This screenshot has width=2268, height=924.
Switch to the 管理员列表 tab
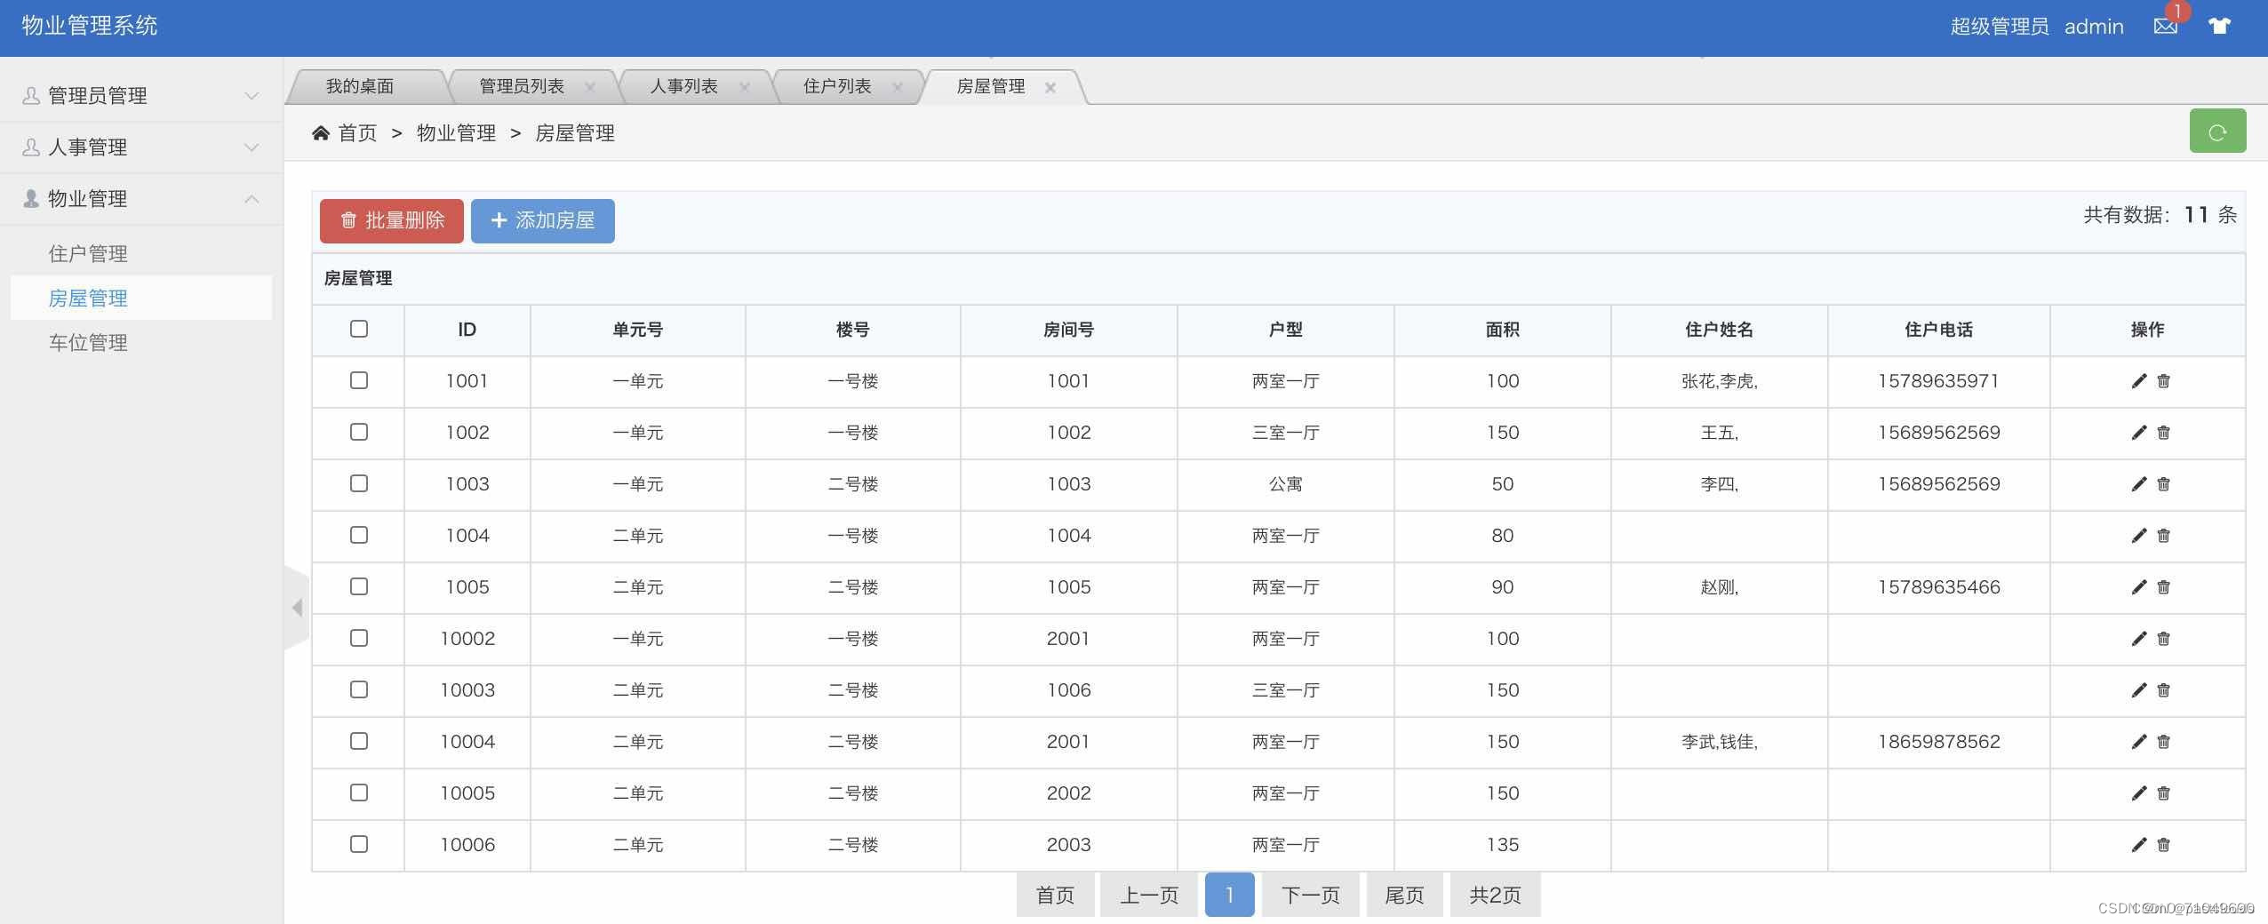coord(522,86)
